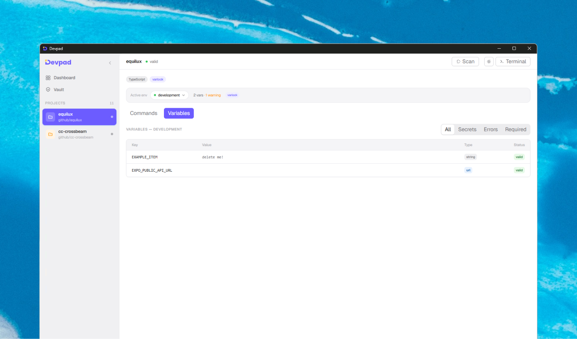The height and width of the screenshot is (339, 577).
Task: Click the Dashboard grid icon
Action: 48,78
